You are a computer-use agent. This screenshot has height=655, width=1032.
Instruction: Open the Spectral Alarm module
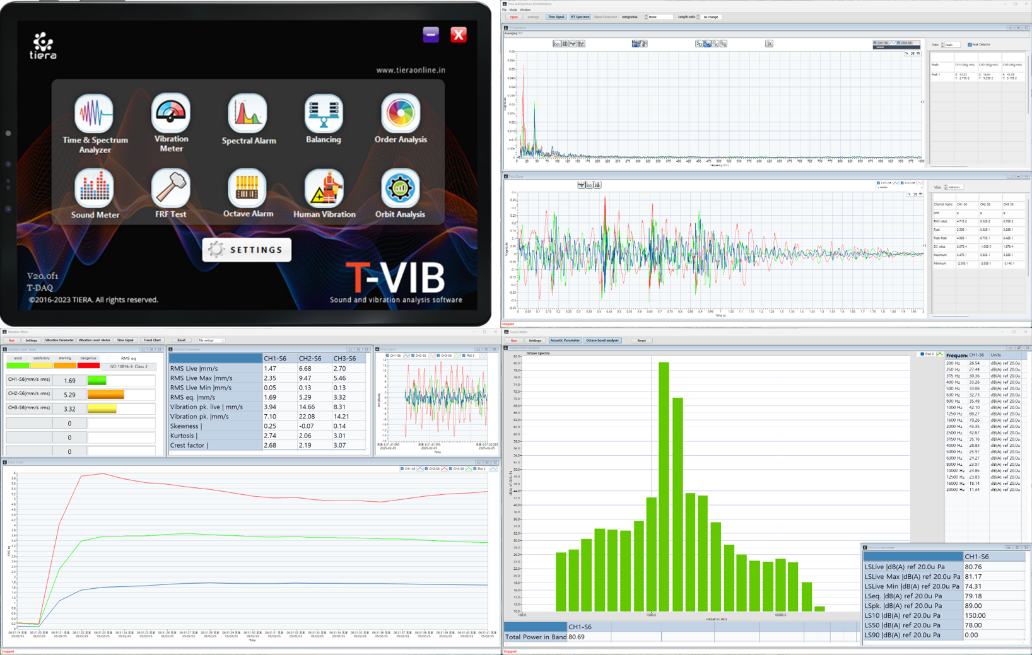247,114
